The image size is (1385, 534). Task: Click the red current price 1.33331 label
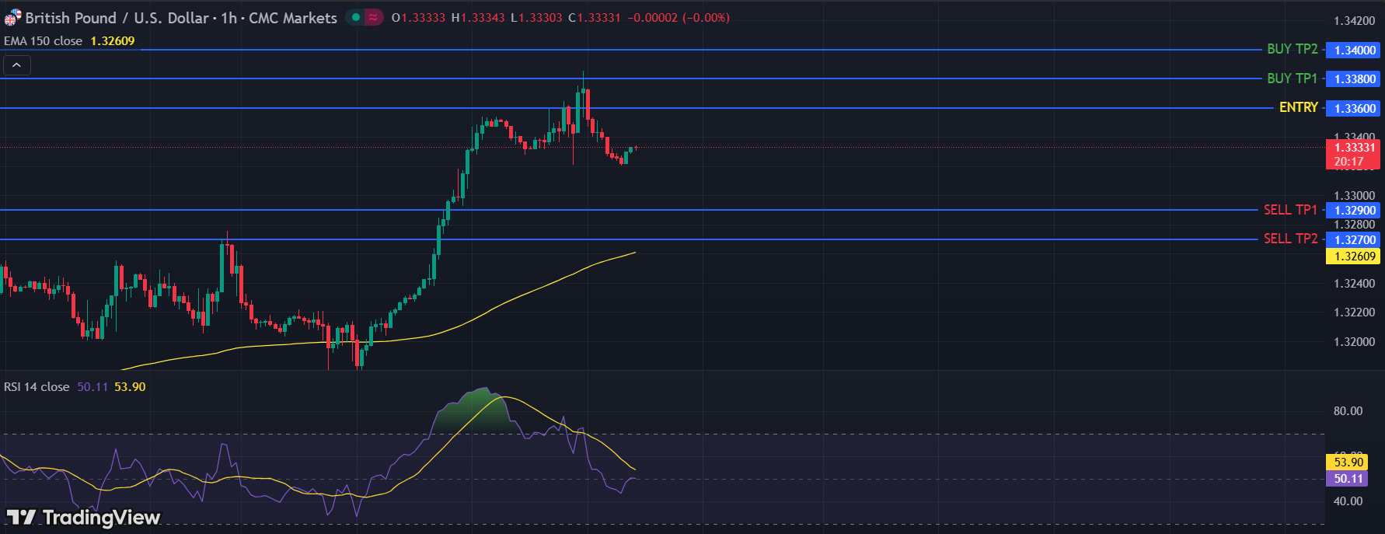pos(1353,148)
